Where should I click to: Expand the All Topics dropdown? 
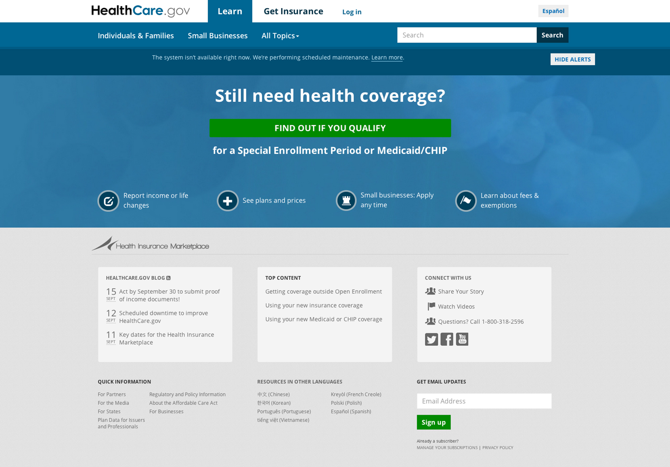point(280,35)
